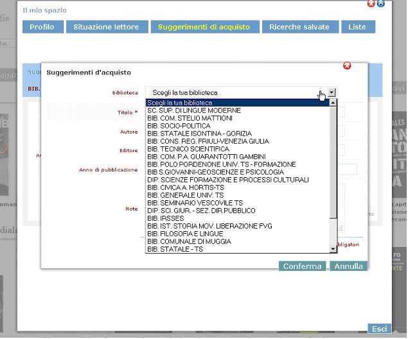This screenshot has height=339, width=408.
Task: Select SC. SUP. DI LINGUE MODERNE
Action: (193, 110)
